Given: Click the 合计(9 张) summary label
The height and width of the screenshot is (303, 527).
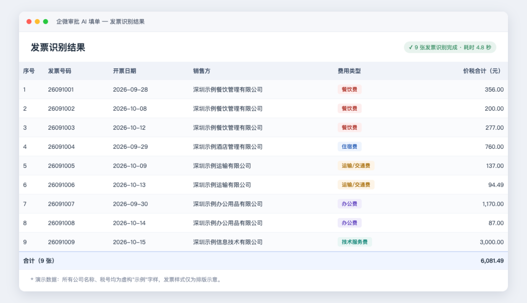Looking at the screenshot, I should pos(39,261).
